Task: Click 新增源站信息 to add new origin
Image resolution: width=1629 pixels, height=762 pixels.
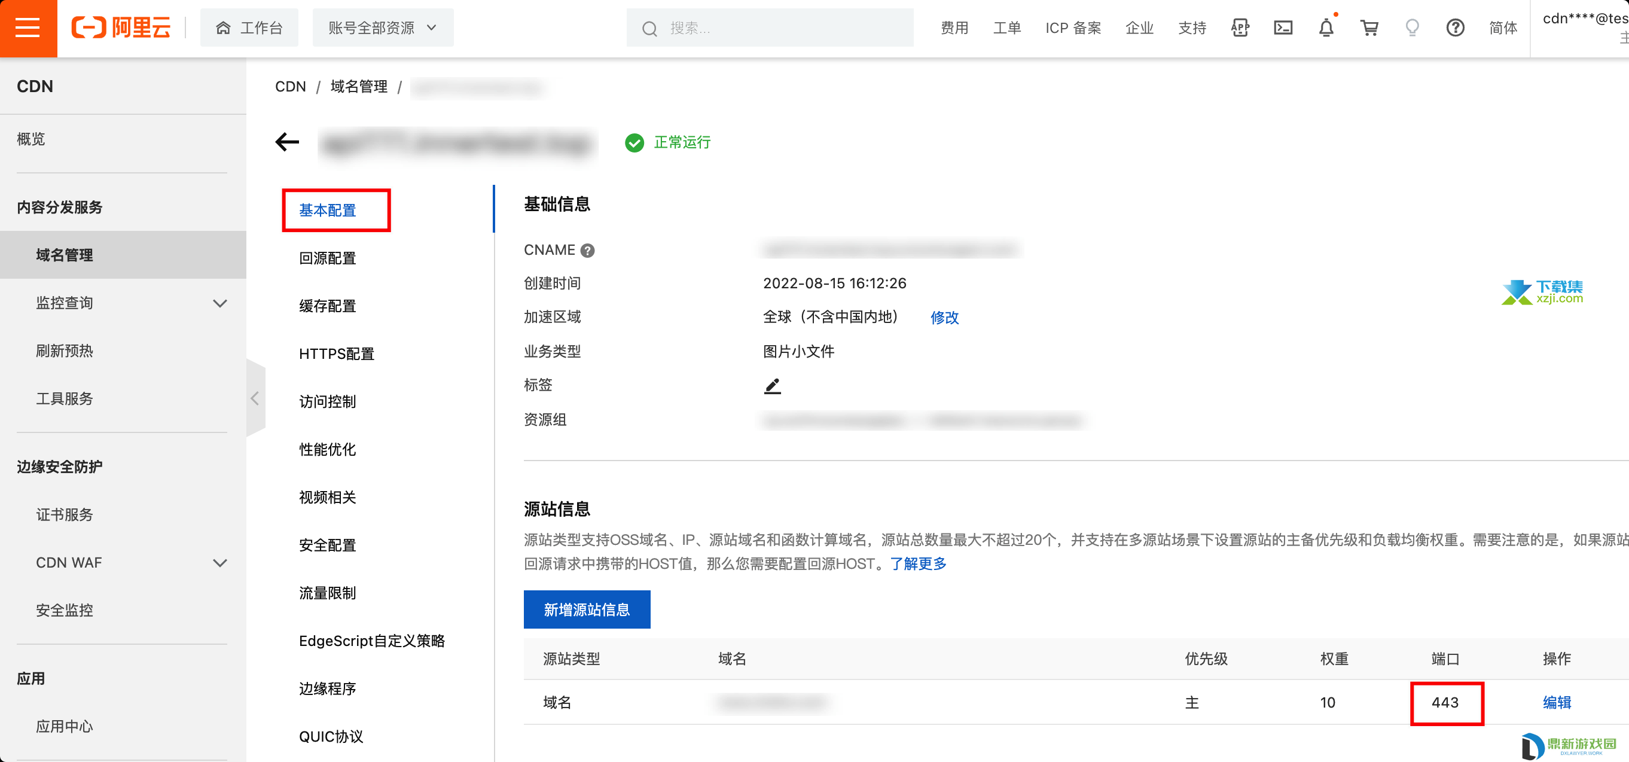Action: pos(586,610)
